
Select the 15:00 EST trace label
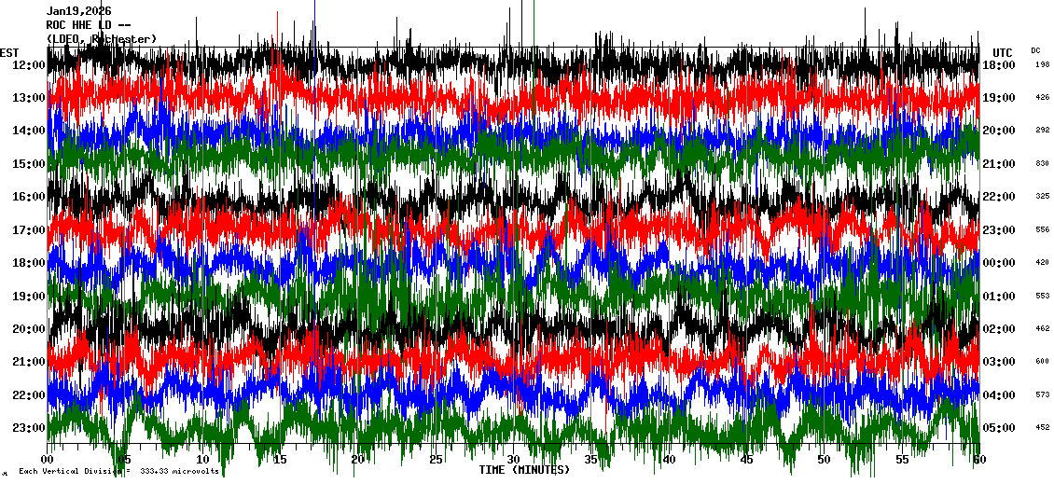tap(29, 163)
